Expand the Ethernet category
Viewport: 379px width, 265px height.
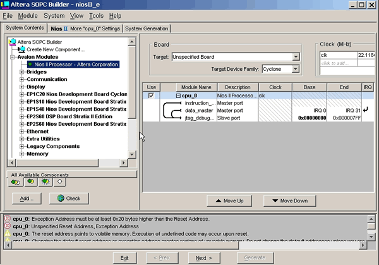[21, 132]
